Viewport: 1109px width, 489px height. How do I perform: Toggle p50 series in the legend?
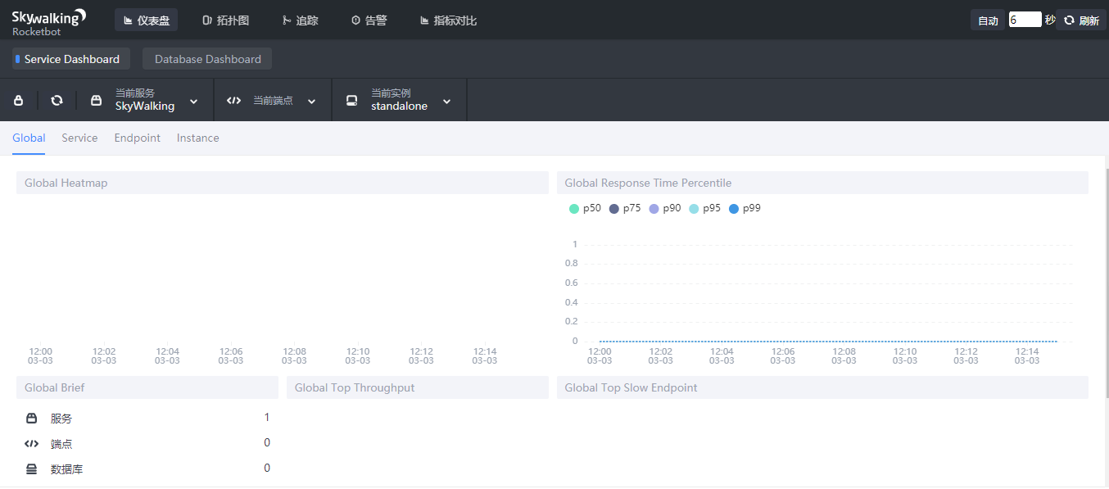(585, 209)
